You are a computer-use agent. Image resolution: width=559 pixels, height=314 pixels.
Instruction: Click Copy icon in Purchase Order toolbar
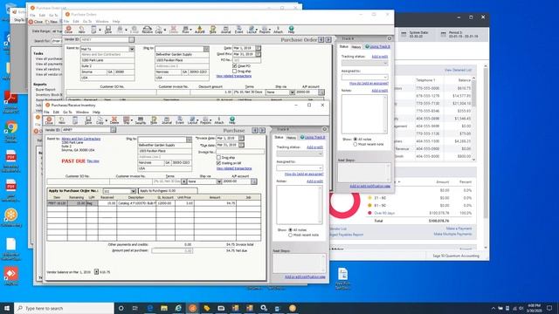coord(159,30)
